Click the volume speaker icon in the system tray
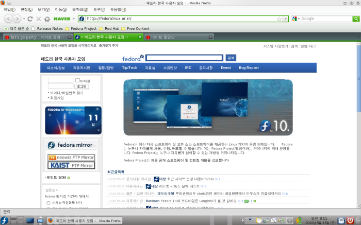This screenshot has width=361, height=225. pos(281,221)
